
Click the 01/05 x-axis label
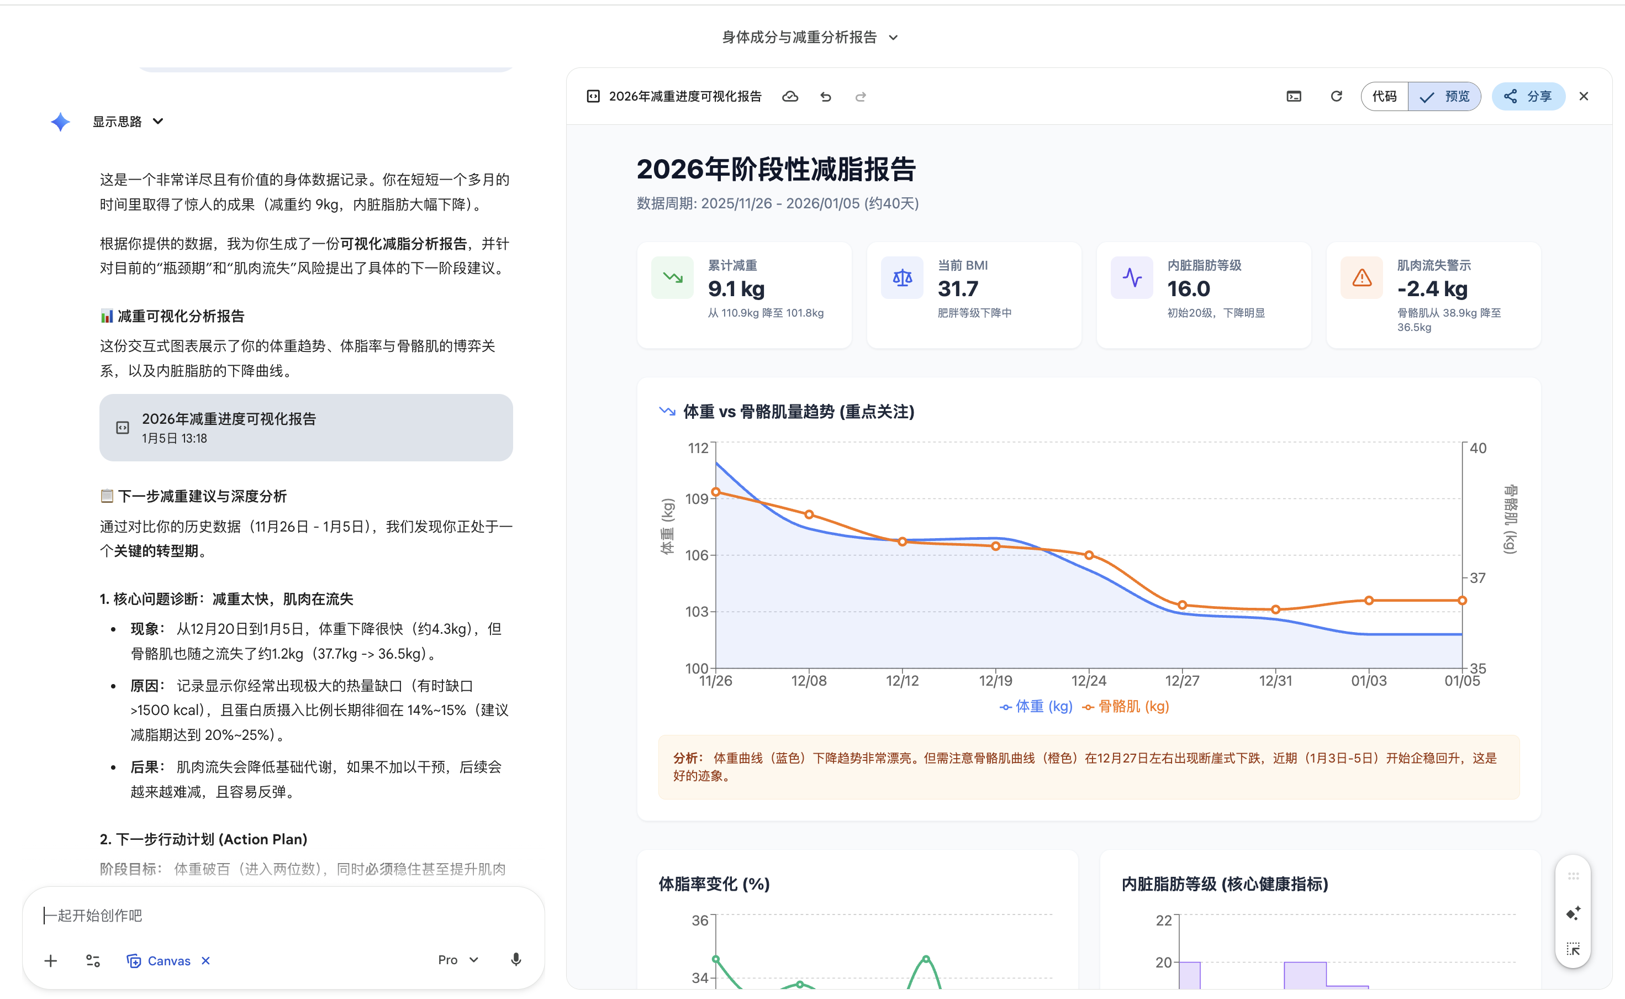point(1462,681)
